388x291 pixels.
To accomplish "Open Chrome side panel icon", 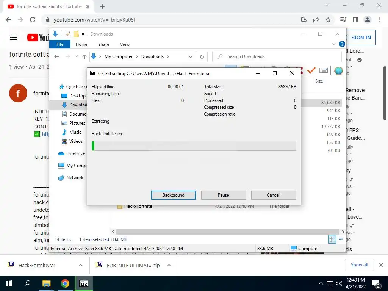I will click(355, 20).
